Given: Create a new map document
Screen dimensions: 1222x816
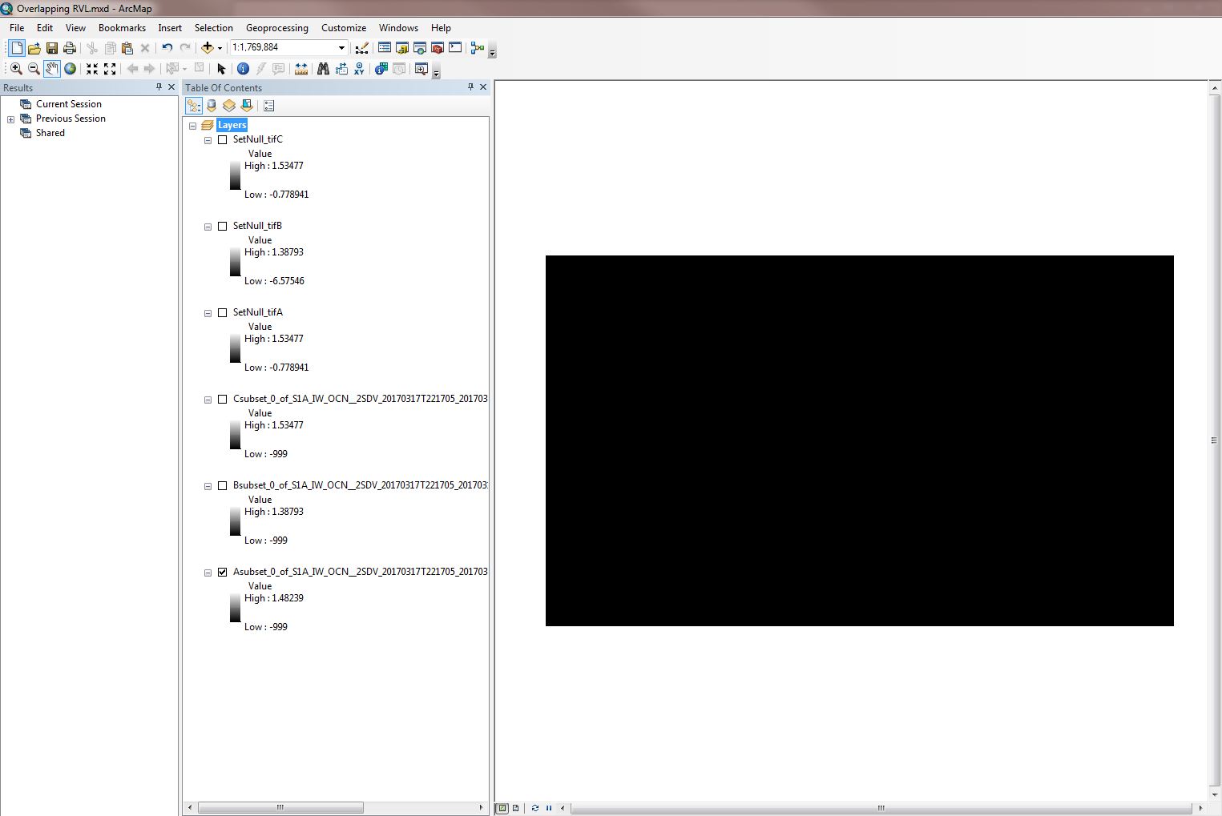Looking at the screenshot, I should pyautogui.click(x=17, y=48).
